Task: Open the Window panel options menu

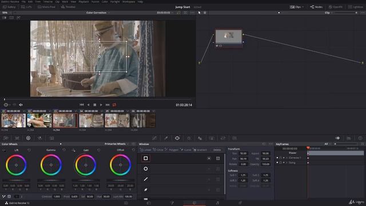Action: [x=270, y=144]
